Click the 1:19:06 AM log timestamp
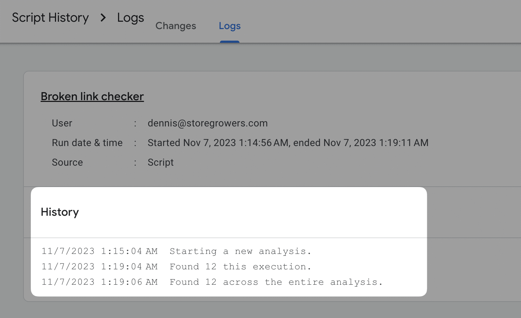This screenshot has width=521, height=318. point(99,282)
